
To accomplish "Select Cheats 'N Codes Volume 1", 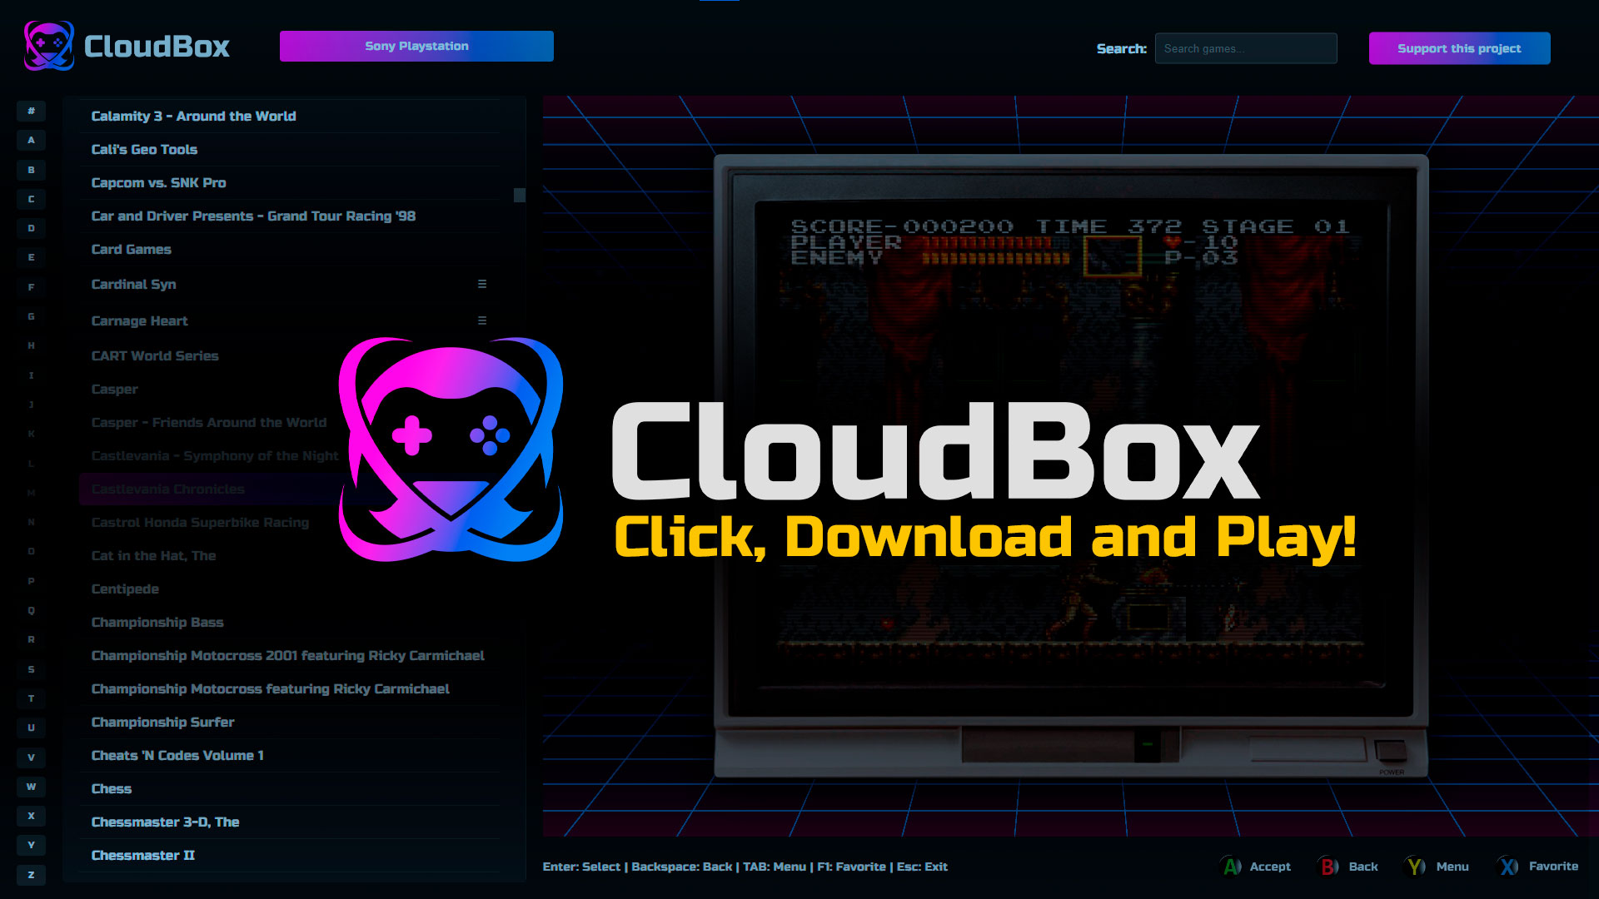I will pyautogui.click(x=290, y=756).
